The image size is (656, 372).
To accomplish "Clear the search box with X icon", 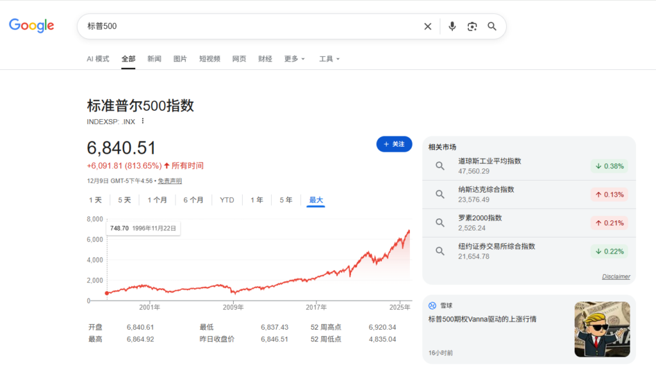I will tap(427, 26).
